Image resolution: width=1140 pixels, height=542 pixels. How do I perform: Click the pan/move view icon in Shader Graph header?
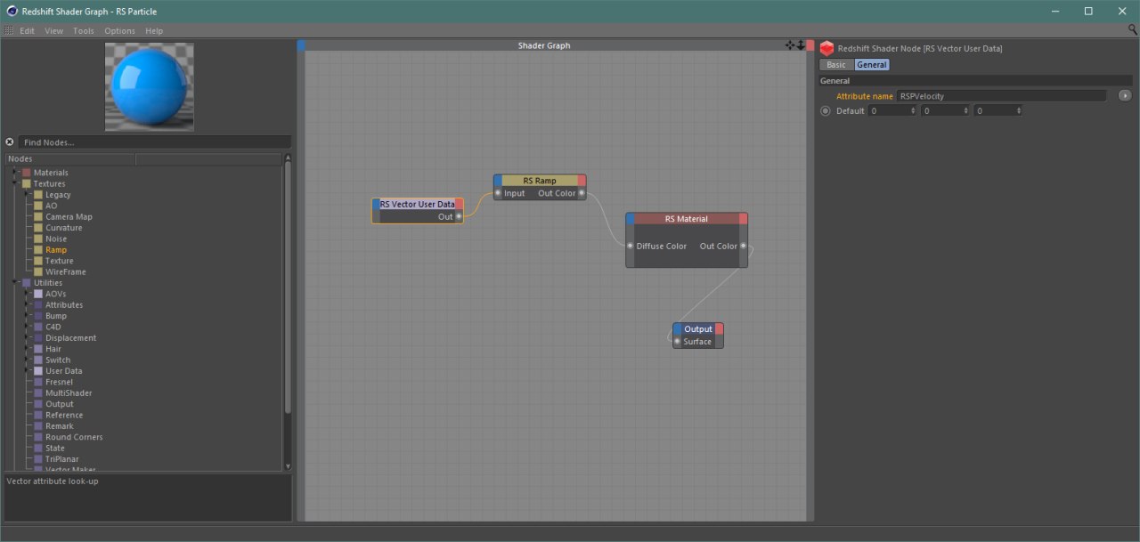coord(789,45)
